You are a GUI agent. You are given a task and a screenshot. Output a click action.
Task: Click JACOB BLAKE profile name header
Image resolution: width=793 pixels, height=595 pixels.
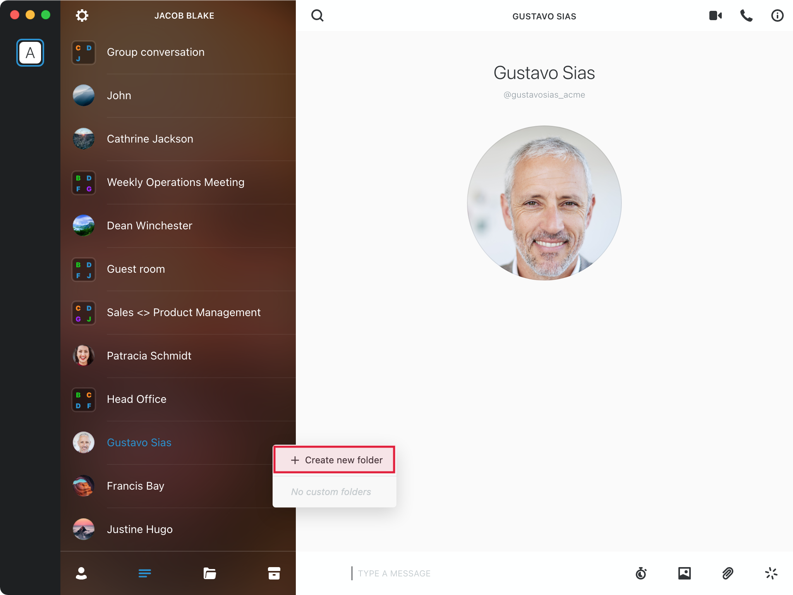(x=184, y=16)
